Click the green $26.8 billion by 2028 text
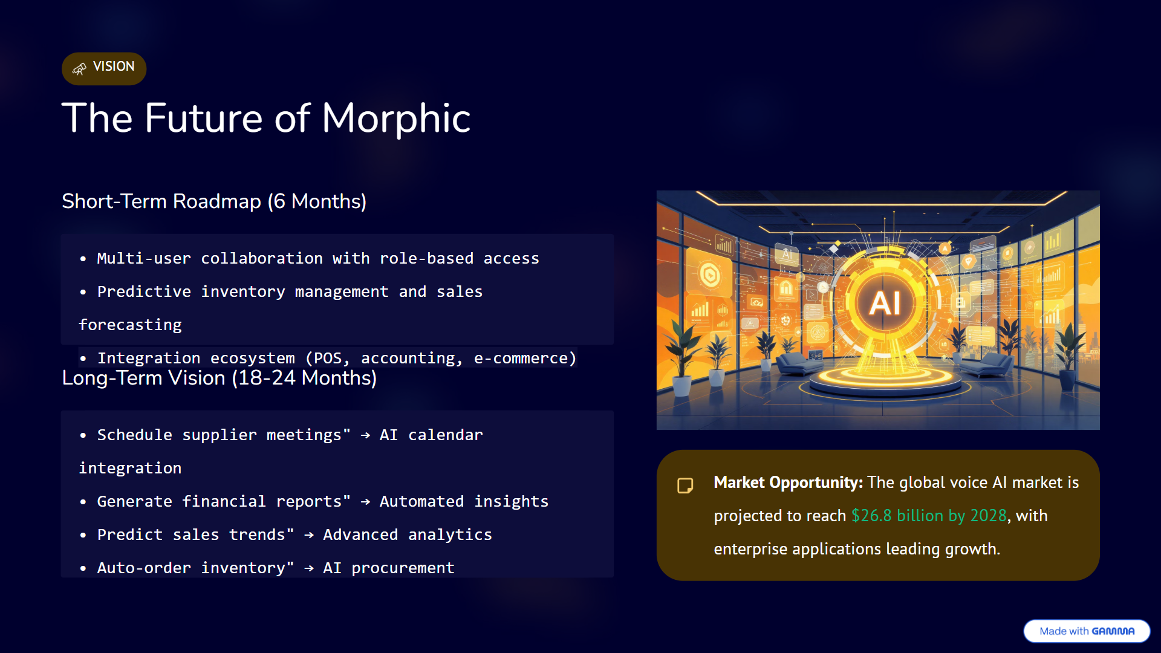1161x653 pixels. tap(928, 516)
